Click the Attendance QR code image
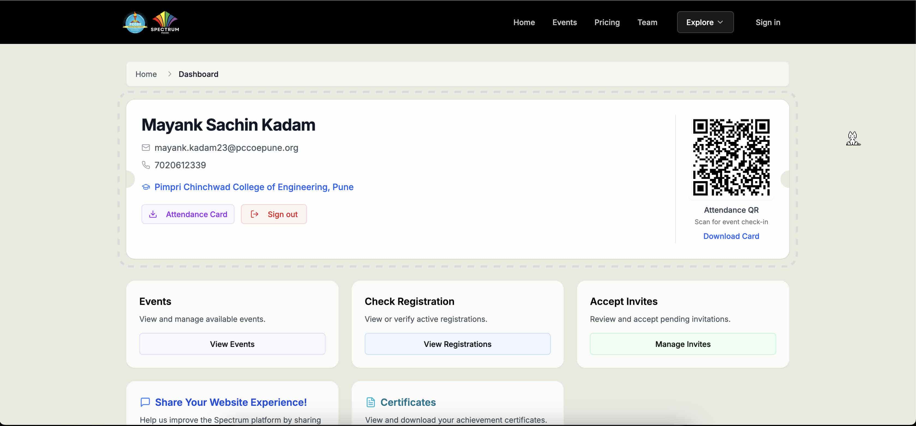Viewport: 916px width, 426px height. click(x=731, y=157)
